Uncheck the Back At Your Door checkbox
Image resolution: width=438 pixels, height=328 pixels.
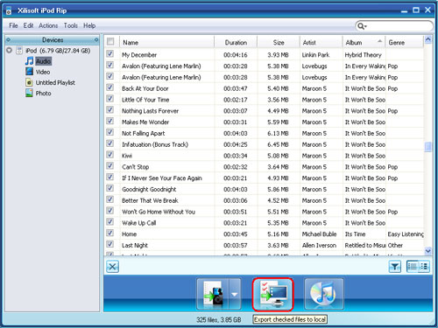point(109,87)
